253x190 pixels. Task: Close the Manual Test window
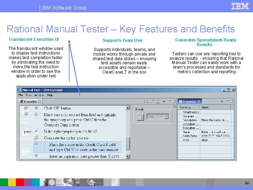point(233,90)
